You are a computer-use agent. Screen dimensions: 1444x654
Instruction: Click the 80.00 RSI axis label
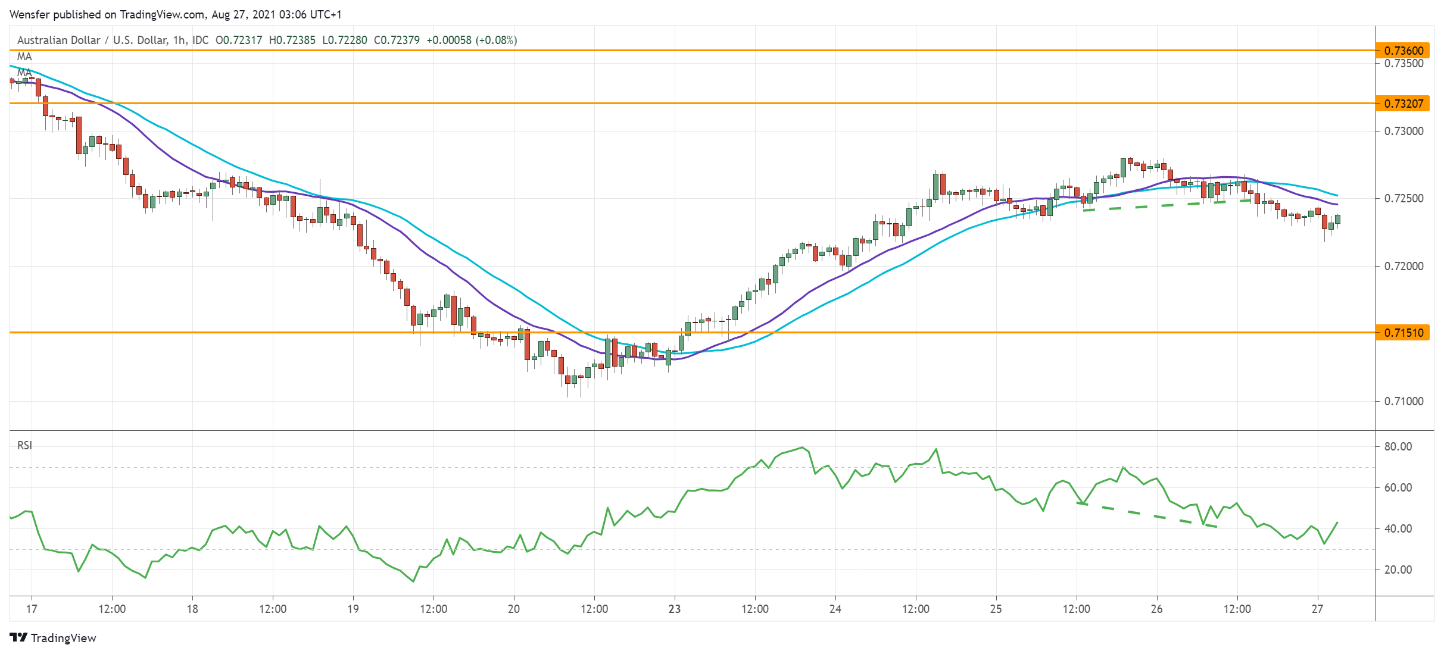point(1398,446)
